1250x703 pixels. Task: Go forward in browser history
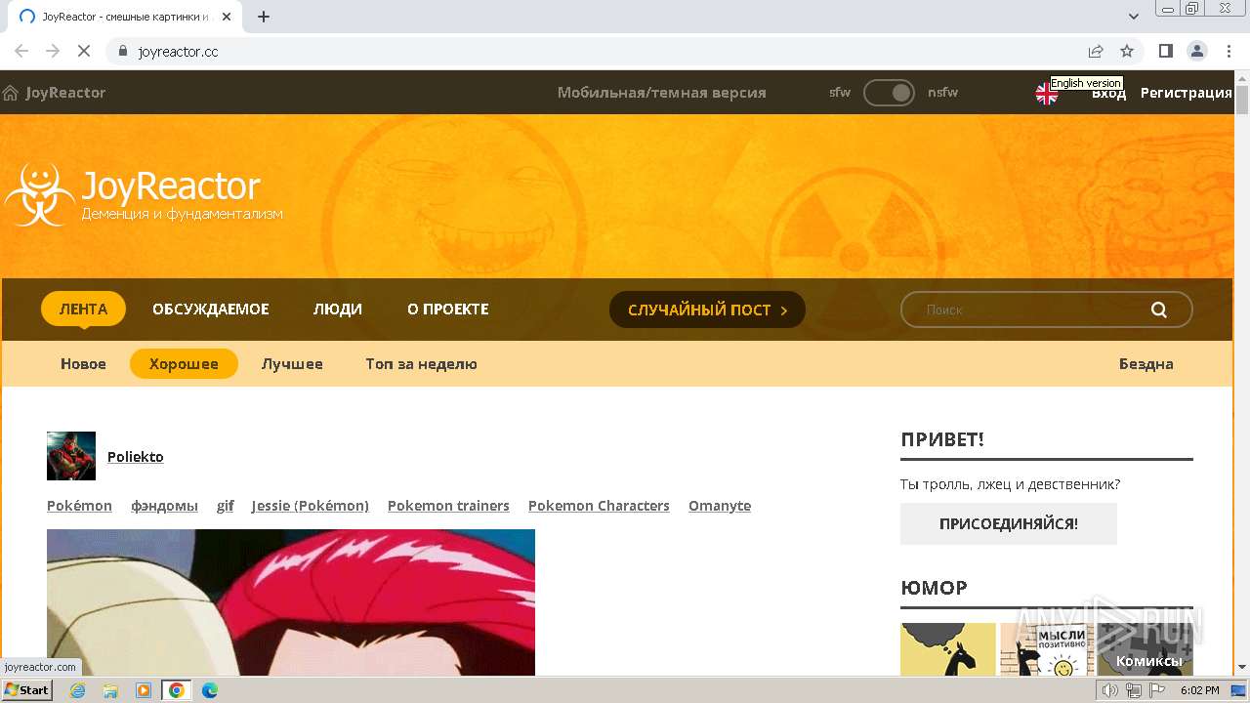click(x=53, y=51)
